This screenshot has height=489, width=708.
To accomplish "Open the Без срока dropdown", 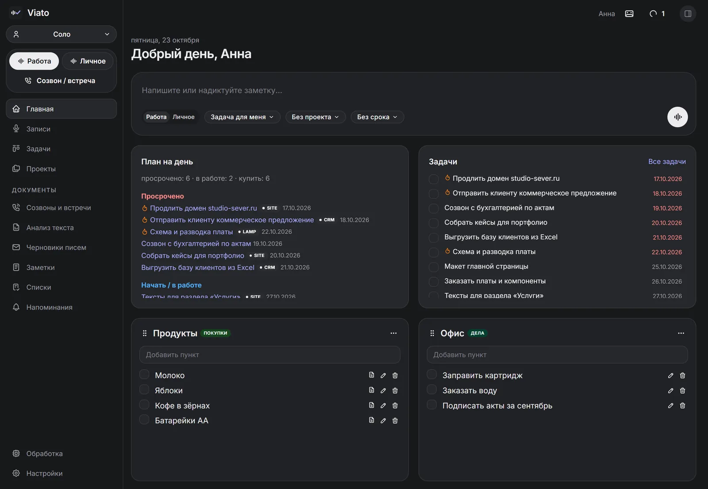I will [x=377, y=117].
